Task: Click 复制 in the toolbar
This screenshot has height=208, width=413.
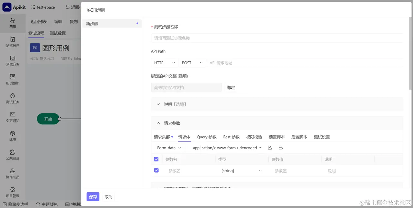Action: (74, 22)
